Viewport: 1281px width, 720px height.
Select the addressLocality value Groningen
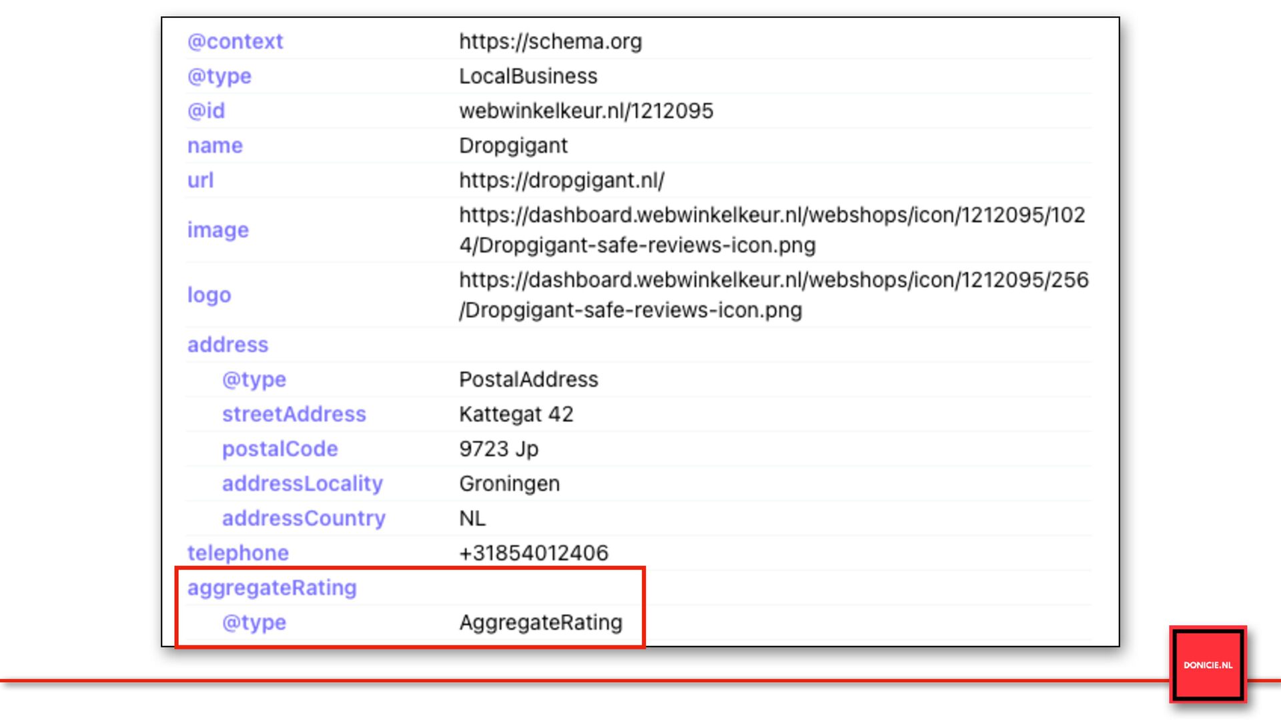pyautogui.click(x=509, y=483)
